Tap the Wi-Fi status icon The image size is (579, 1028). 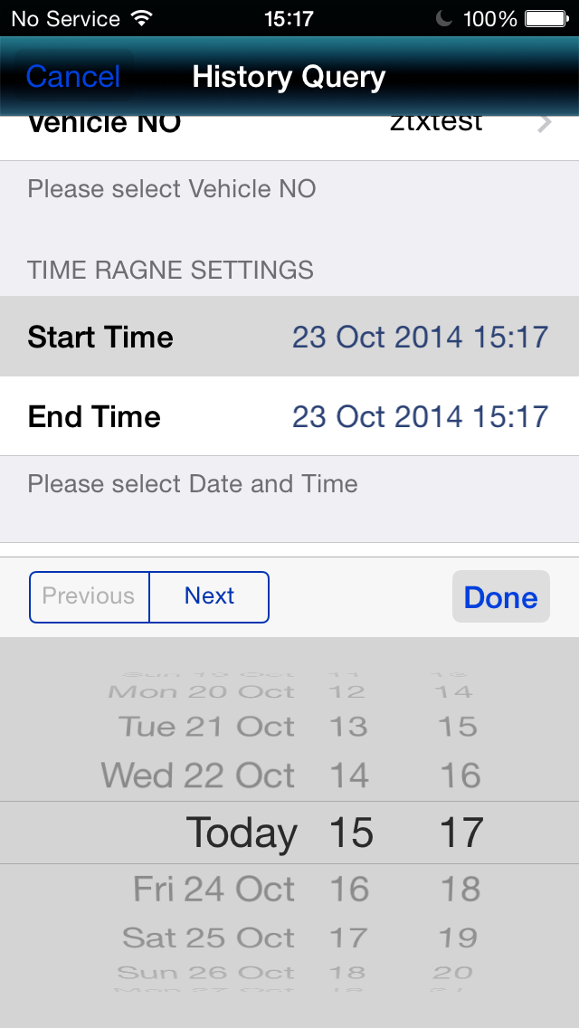(x=141, y=18)
